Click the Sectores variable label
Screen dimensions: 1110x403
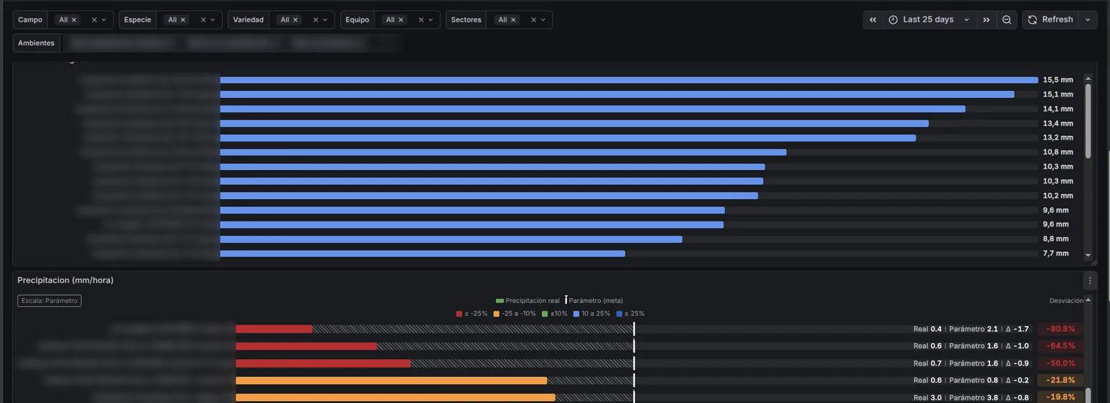pyautogui.click(x=466, y=20)
